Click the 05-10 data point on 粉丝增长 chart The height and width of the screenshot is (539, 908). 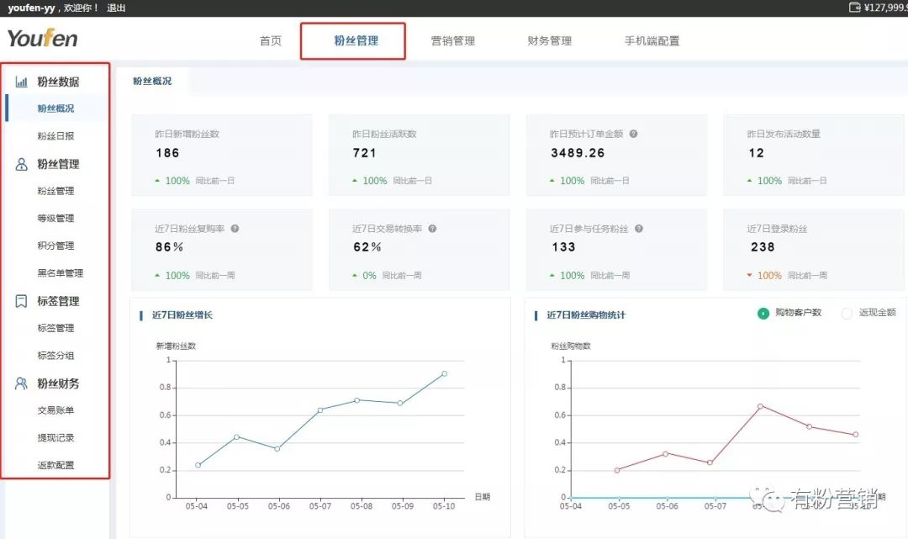(x=444, y=373)
